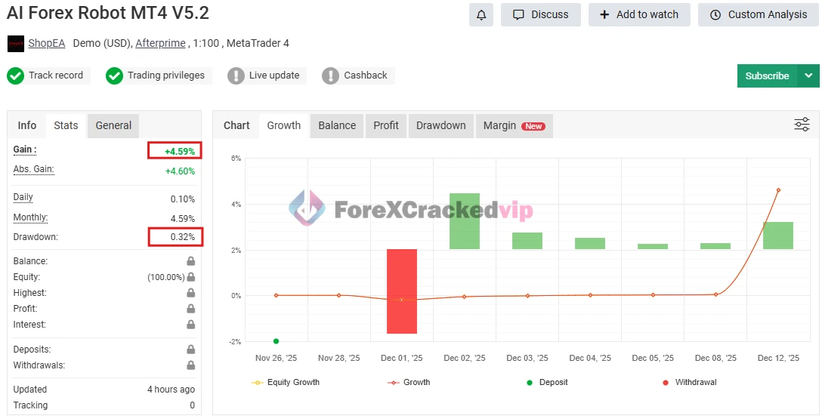The image size is (822, 419).
Task: Click the Monthly label
Action: pyautogui.click(x=30, y=217)
